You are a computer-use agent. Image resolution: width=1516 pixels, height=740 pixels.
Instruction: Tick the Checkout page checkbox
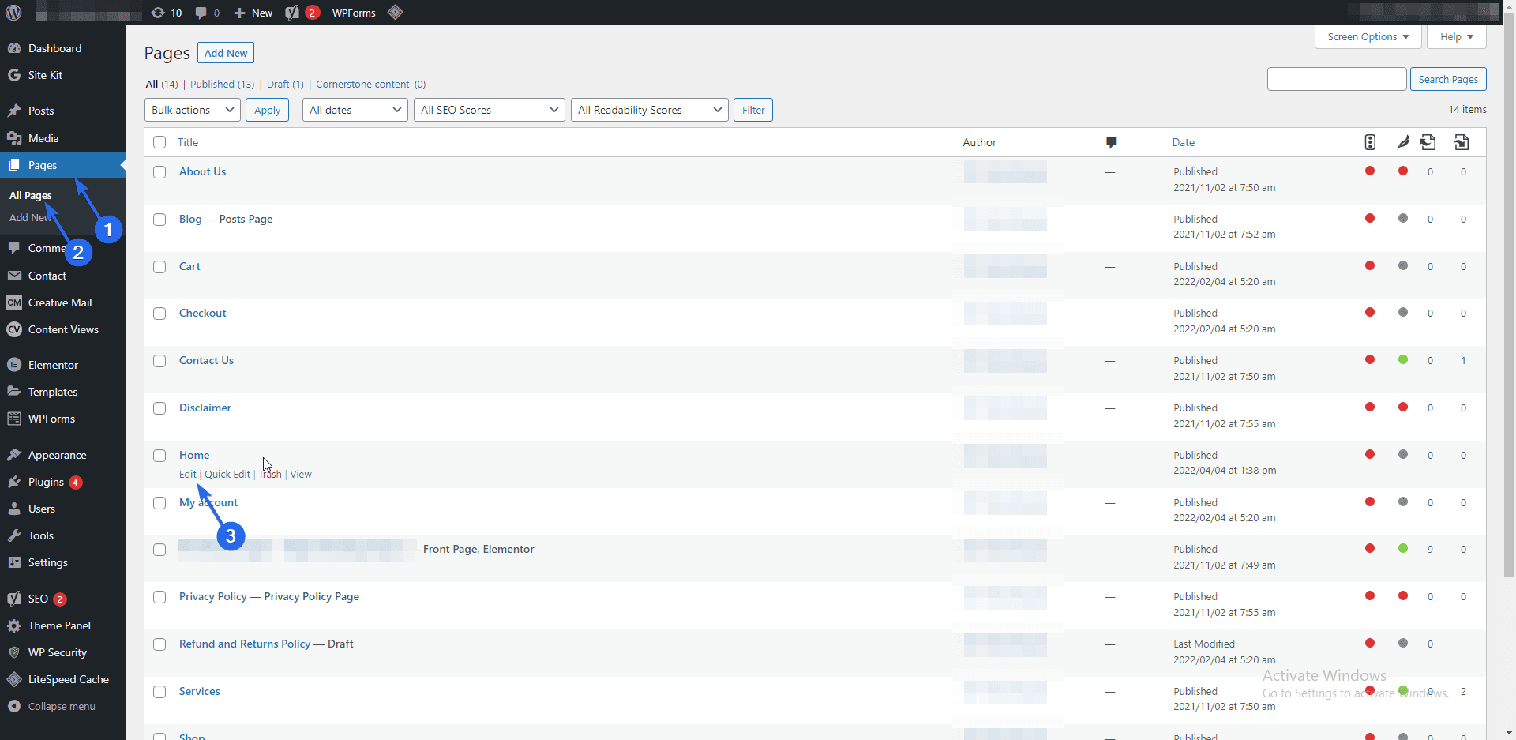(159, 314)
